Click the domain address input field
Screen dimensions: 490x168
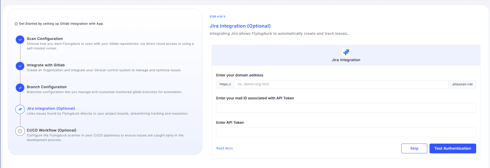341,84
